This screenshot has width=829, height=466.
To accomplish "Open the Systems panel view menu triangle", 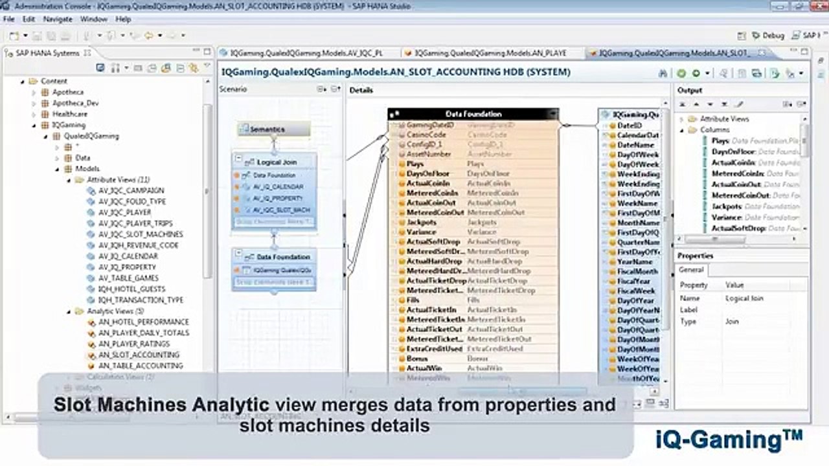I will click(x=207, y=66).
